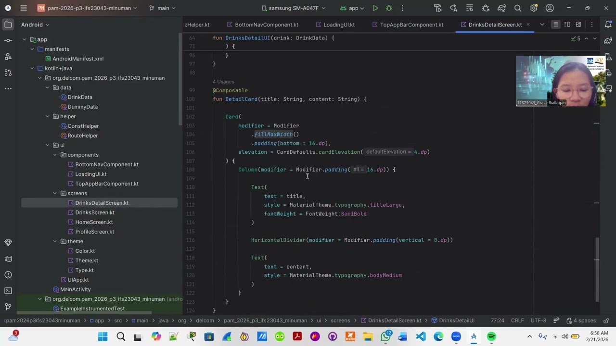Close the DrinksDetailScreen.kt tab
The height and width of the screenshot is (346, 616).
pos(528,25)
